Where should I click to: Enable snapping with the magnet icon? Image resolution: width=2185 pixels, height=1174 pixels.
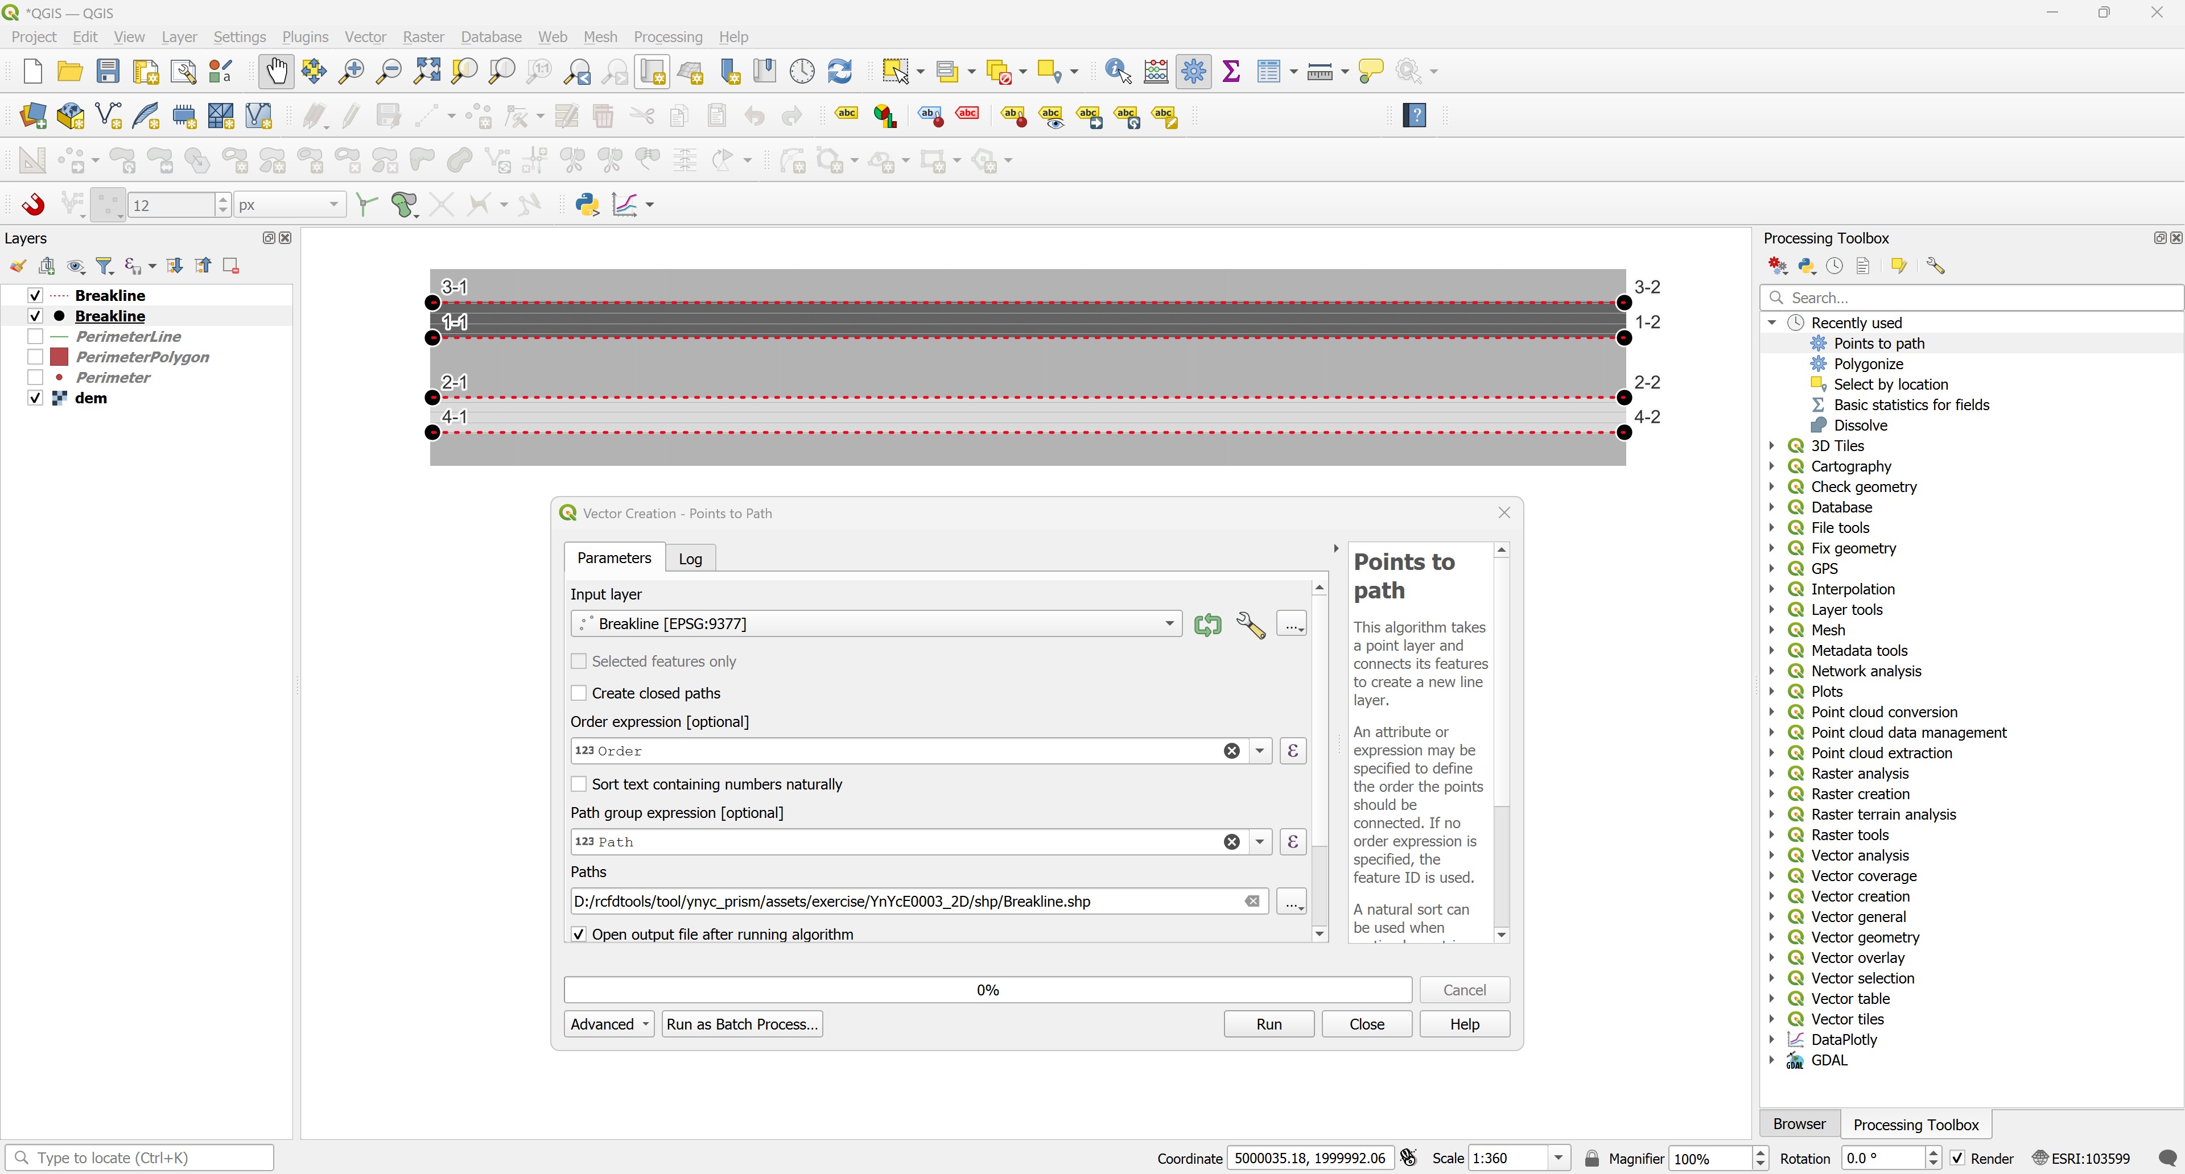tap(33, 204)
